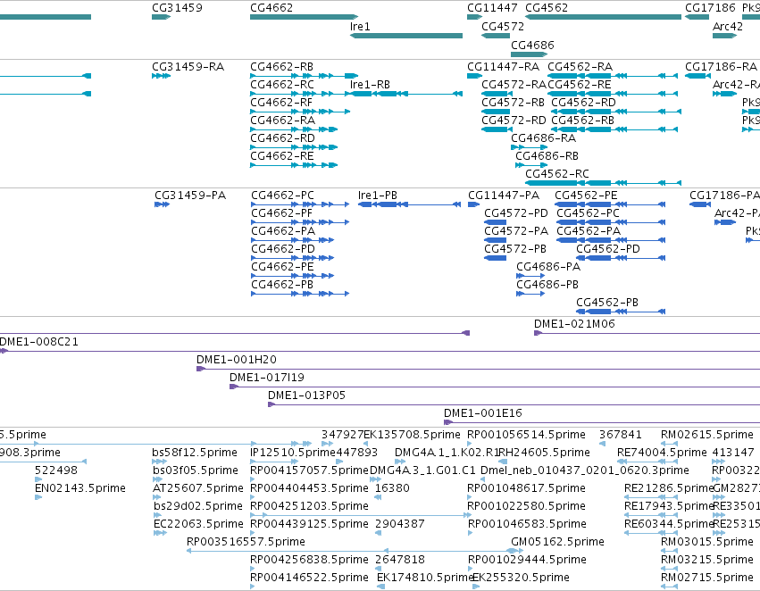This screenshot has width=760, height=591.
Task: Click the CG31459 gene label
Action: 177,8
